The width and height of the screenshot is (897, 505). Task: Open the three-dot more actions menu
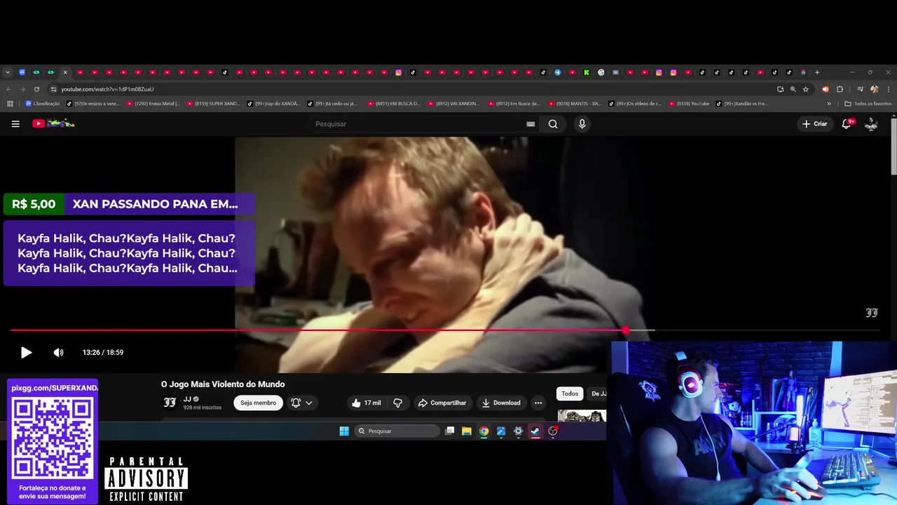(x=538, y=403)
